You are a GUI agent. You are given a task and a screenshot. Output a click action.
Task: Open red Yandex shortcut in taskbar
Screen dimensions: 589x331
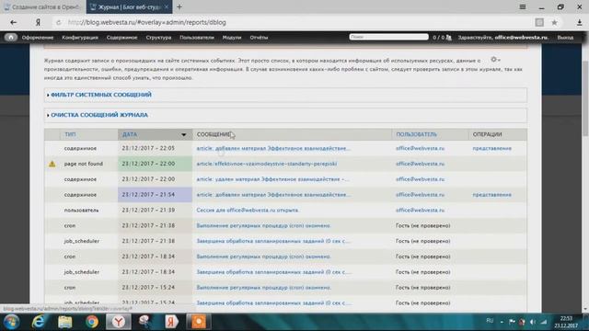click(171, 322)
